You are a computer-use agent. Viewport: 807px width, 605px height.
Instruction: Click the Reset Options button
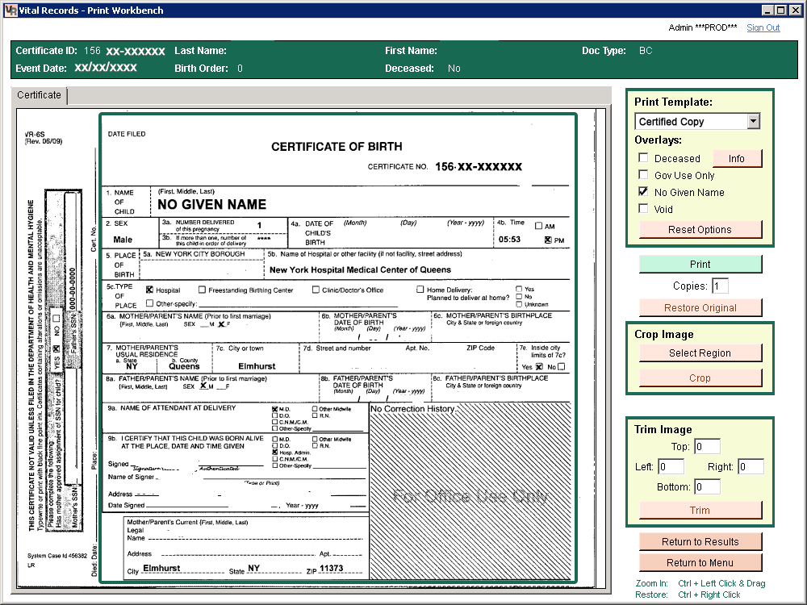click(700, 229)
